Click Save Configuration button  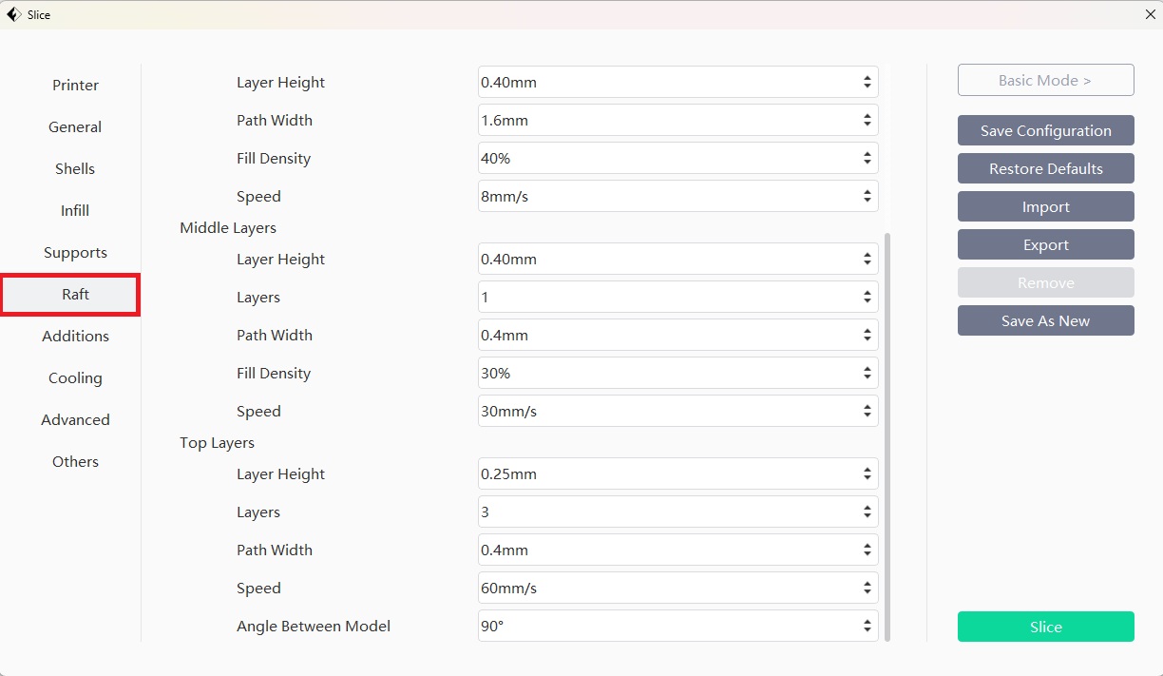pos(1045,131)
